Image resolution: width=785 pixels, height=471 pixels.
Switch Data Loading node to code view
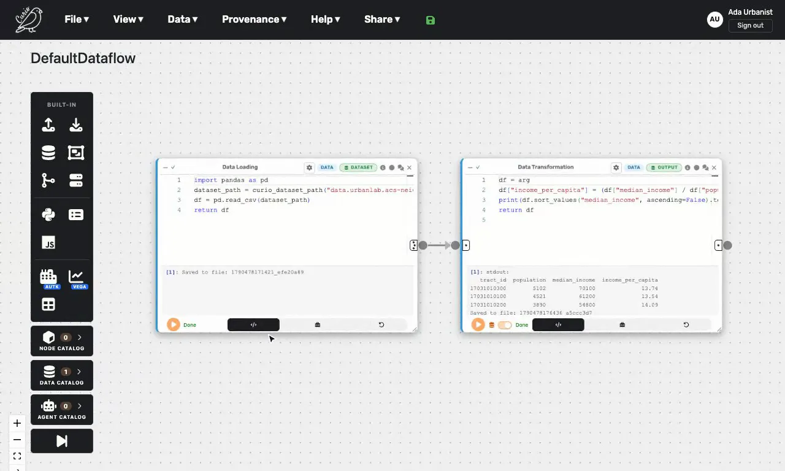253,324
